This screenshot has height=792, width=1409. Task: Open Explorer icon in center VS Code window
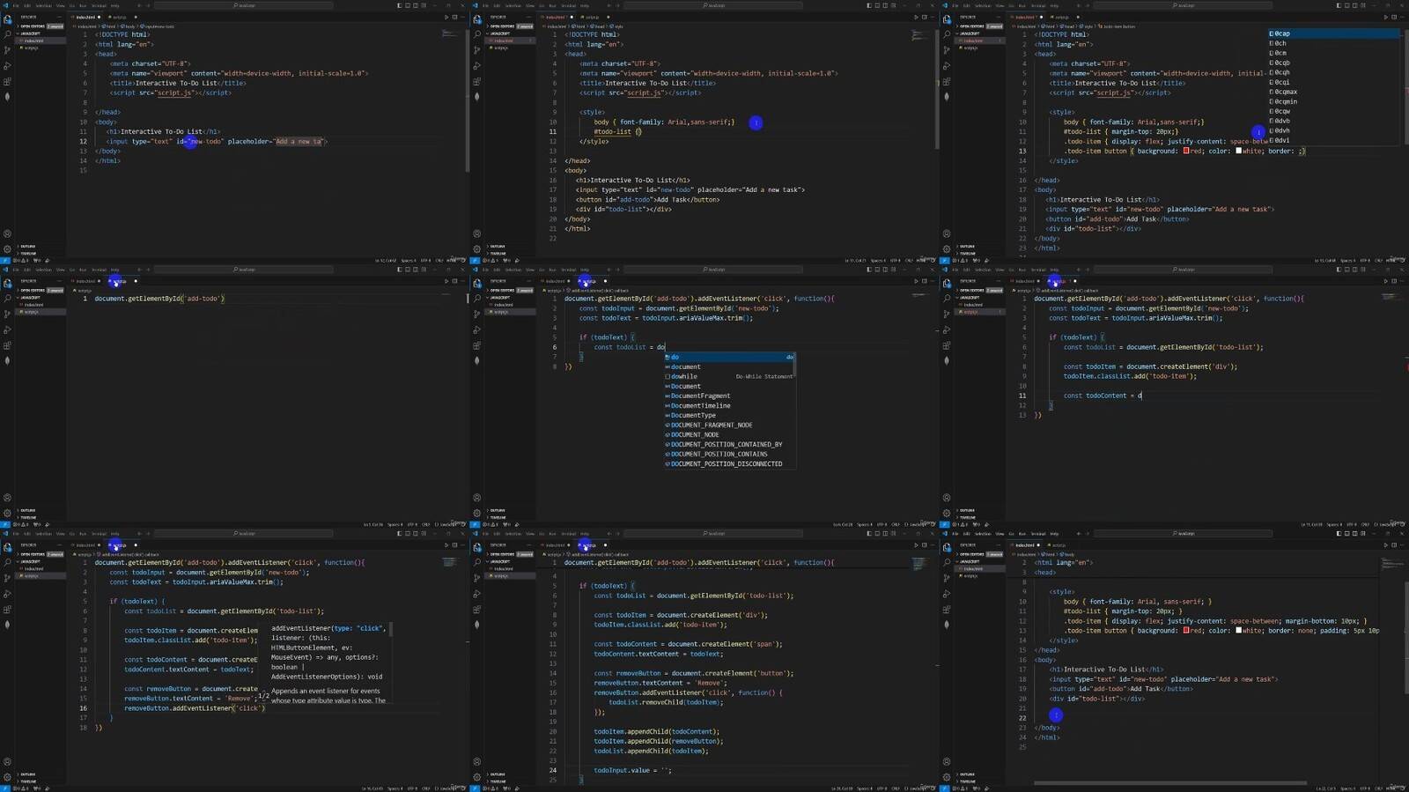coord(476,283)
